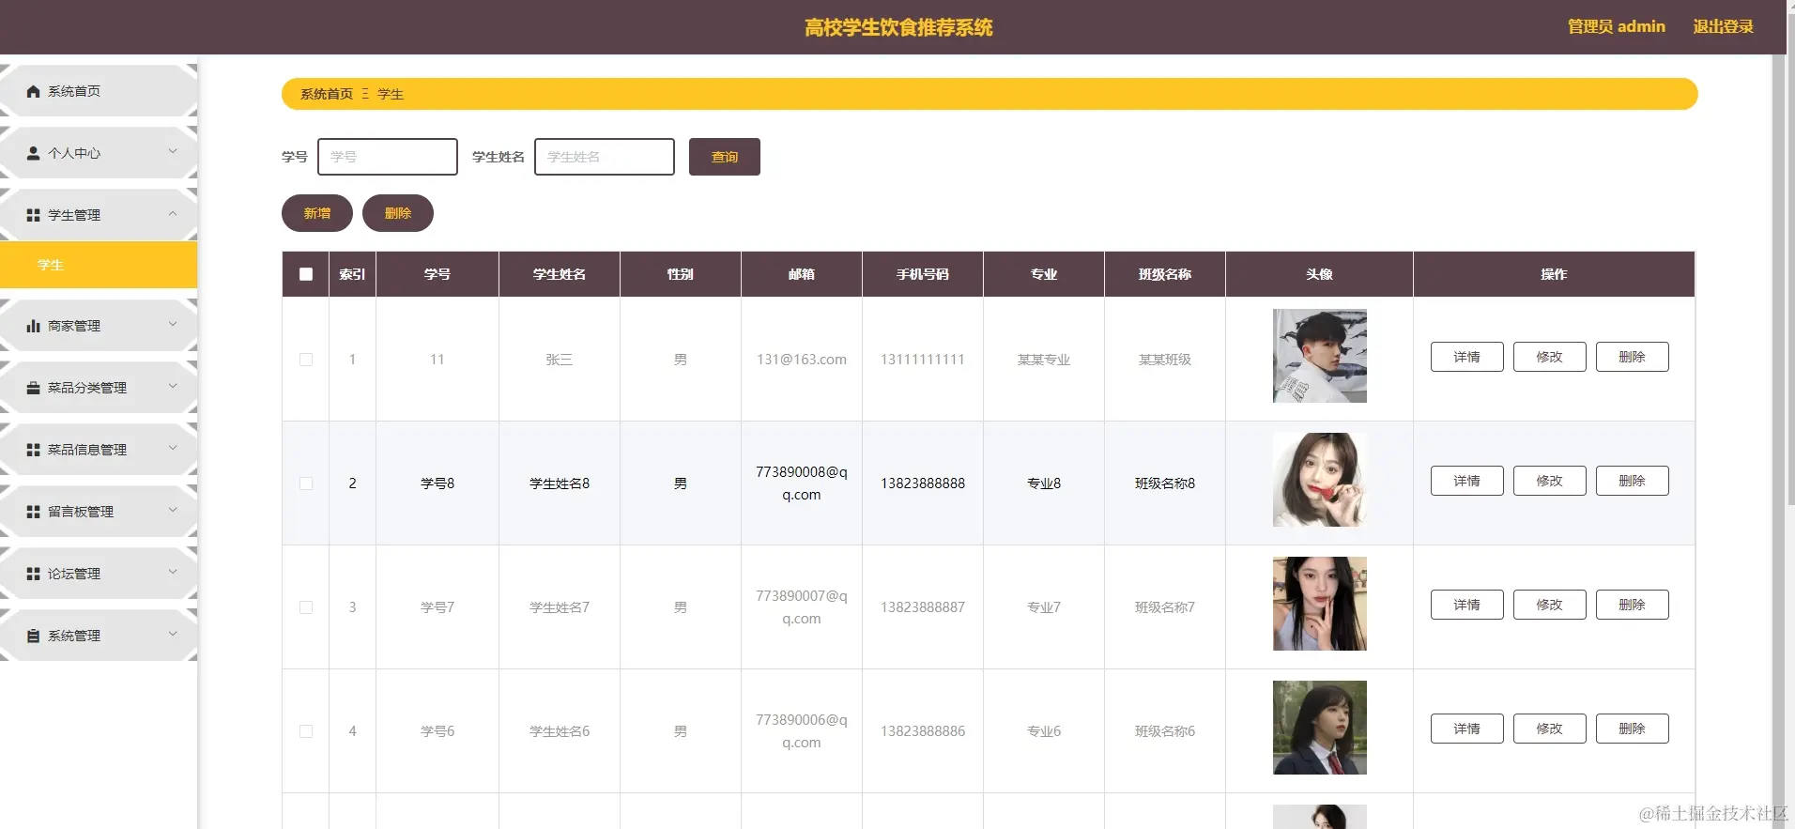Open the 留言板管理 sidebar menu

(x=99, y=512)
